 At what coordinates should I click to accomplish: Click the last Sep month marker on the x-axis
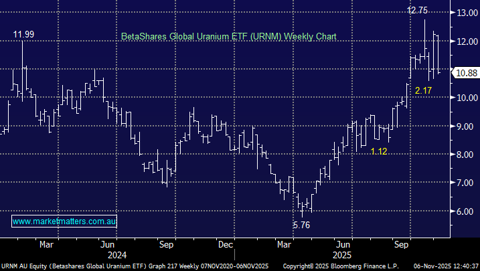(x=402, y=245)
